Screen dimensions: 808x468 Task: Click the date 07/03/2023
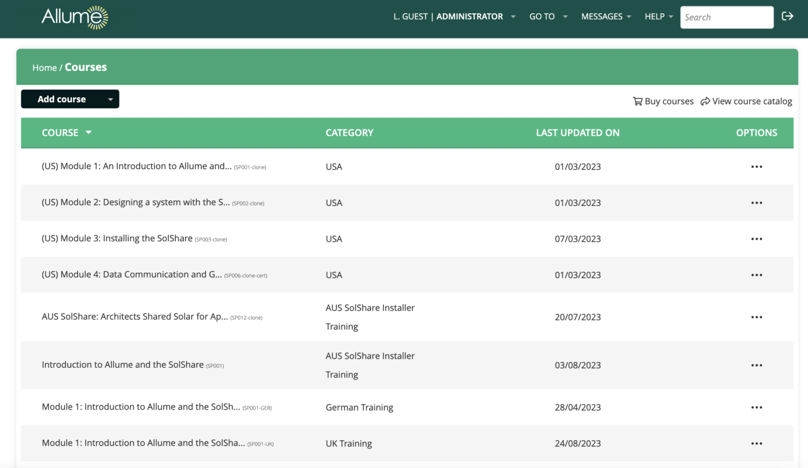point(578,239)
